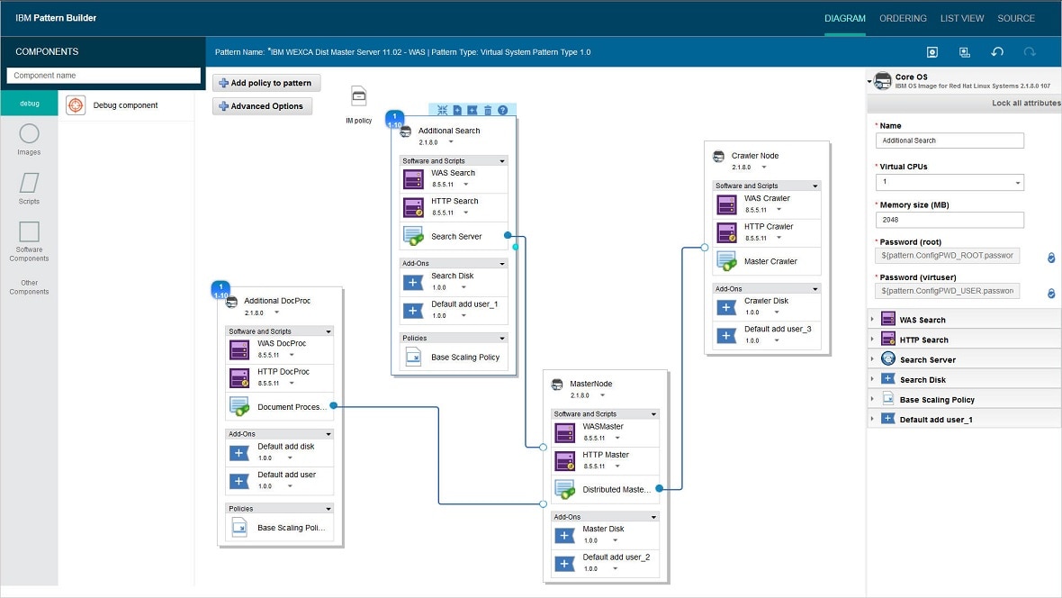Screen dimensions: 1062x598
Task: Expand Search Disk in properties panel
Action: (x=872, y=380)
